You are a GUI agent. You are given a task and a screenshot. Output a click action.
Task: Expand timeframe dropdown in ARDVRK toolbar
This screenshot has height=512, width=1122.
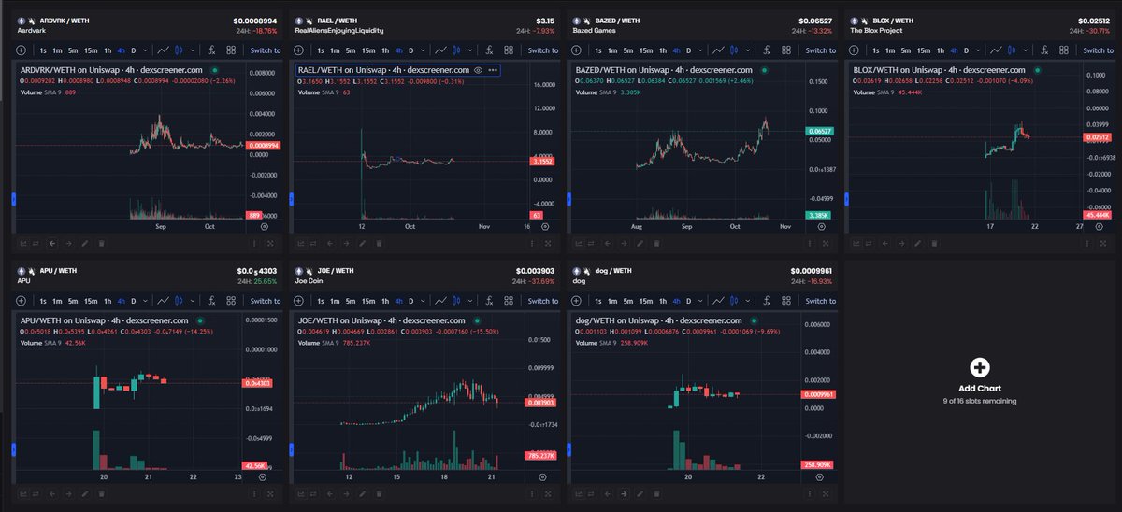145,50
